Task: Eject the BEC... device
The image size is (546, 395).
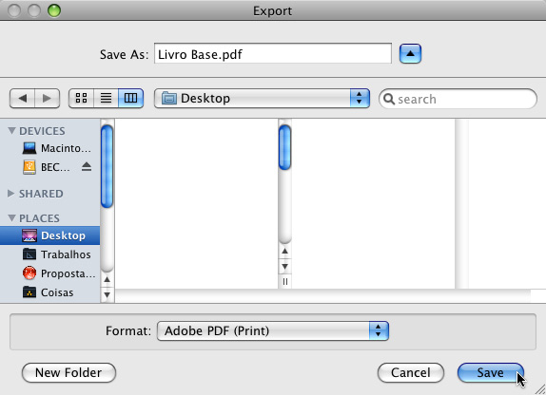Action: click(87, 167)
